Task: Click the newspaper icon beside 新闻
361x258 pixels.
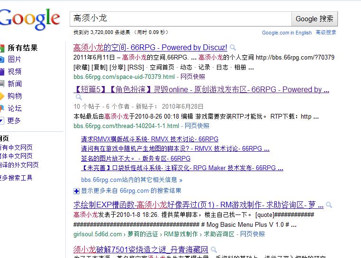Action: (2, 84)
